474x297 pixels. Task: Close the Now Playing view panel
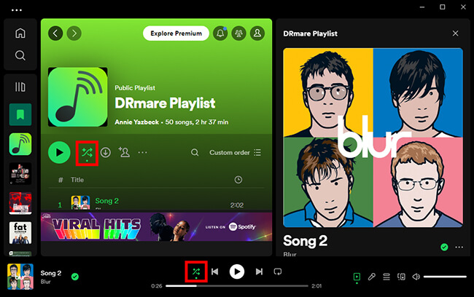pos(455,33)
